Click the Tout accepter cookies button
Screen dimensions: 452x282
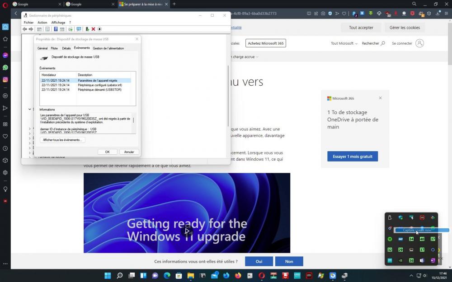point(361,28)
